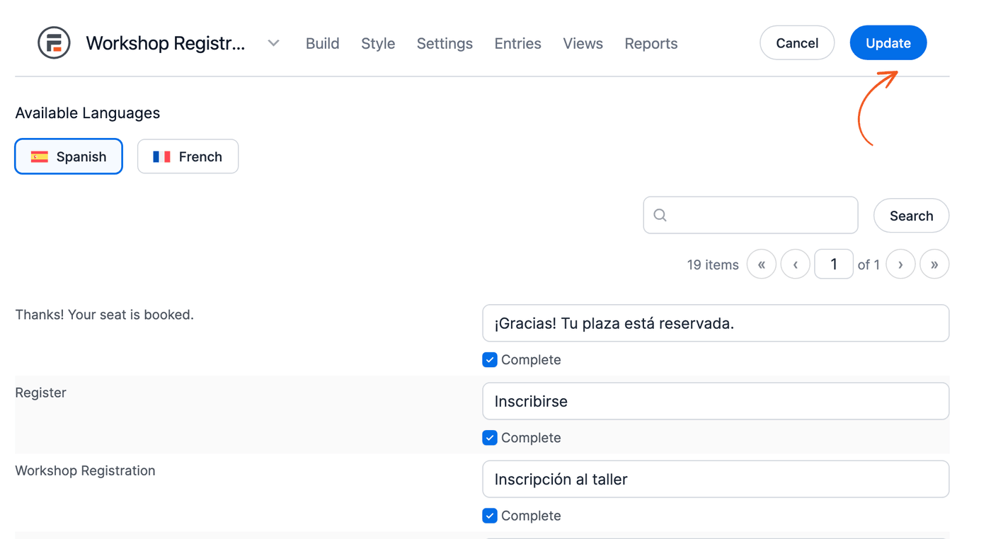This screenshot has width=991, height=539.
Task: Click the Search button
Action: click(911, 216)
